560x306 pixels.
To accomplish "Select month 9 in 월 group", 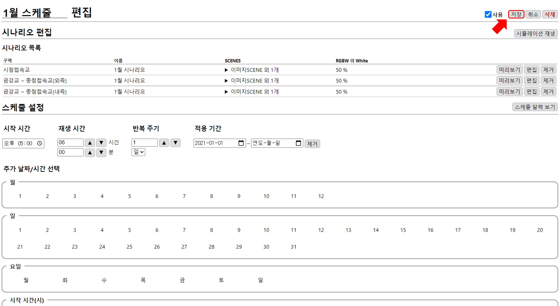I will (239, 196).
